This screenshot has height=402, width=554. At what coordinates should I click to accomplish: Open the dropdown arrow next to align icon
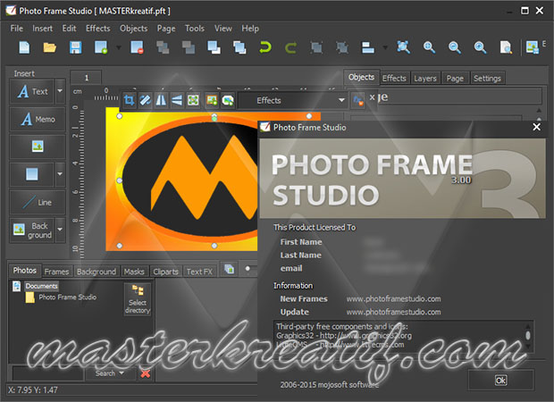(x=385, y=47)
